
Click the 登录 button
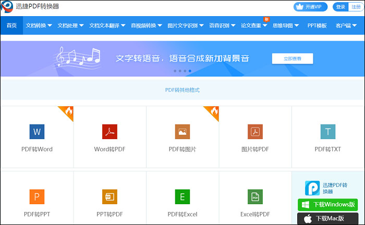[340, 7]
